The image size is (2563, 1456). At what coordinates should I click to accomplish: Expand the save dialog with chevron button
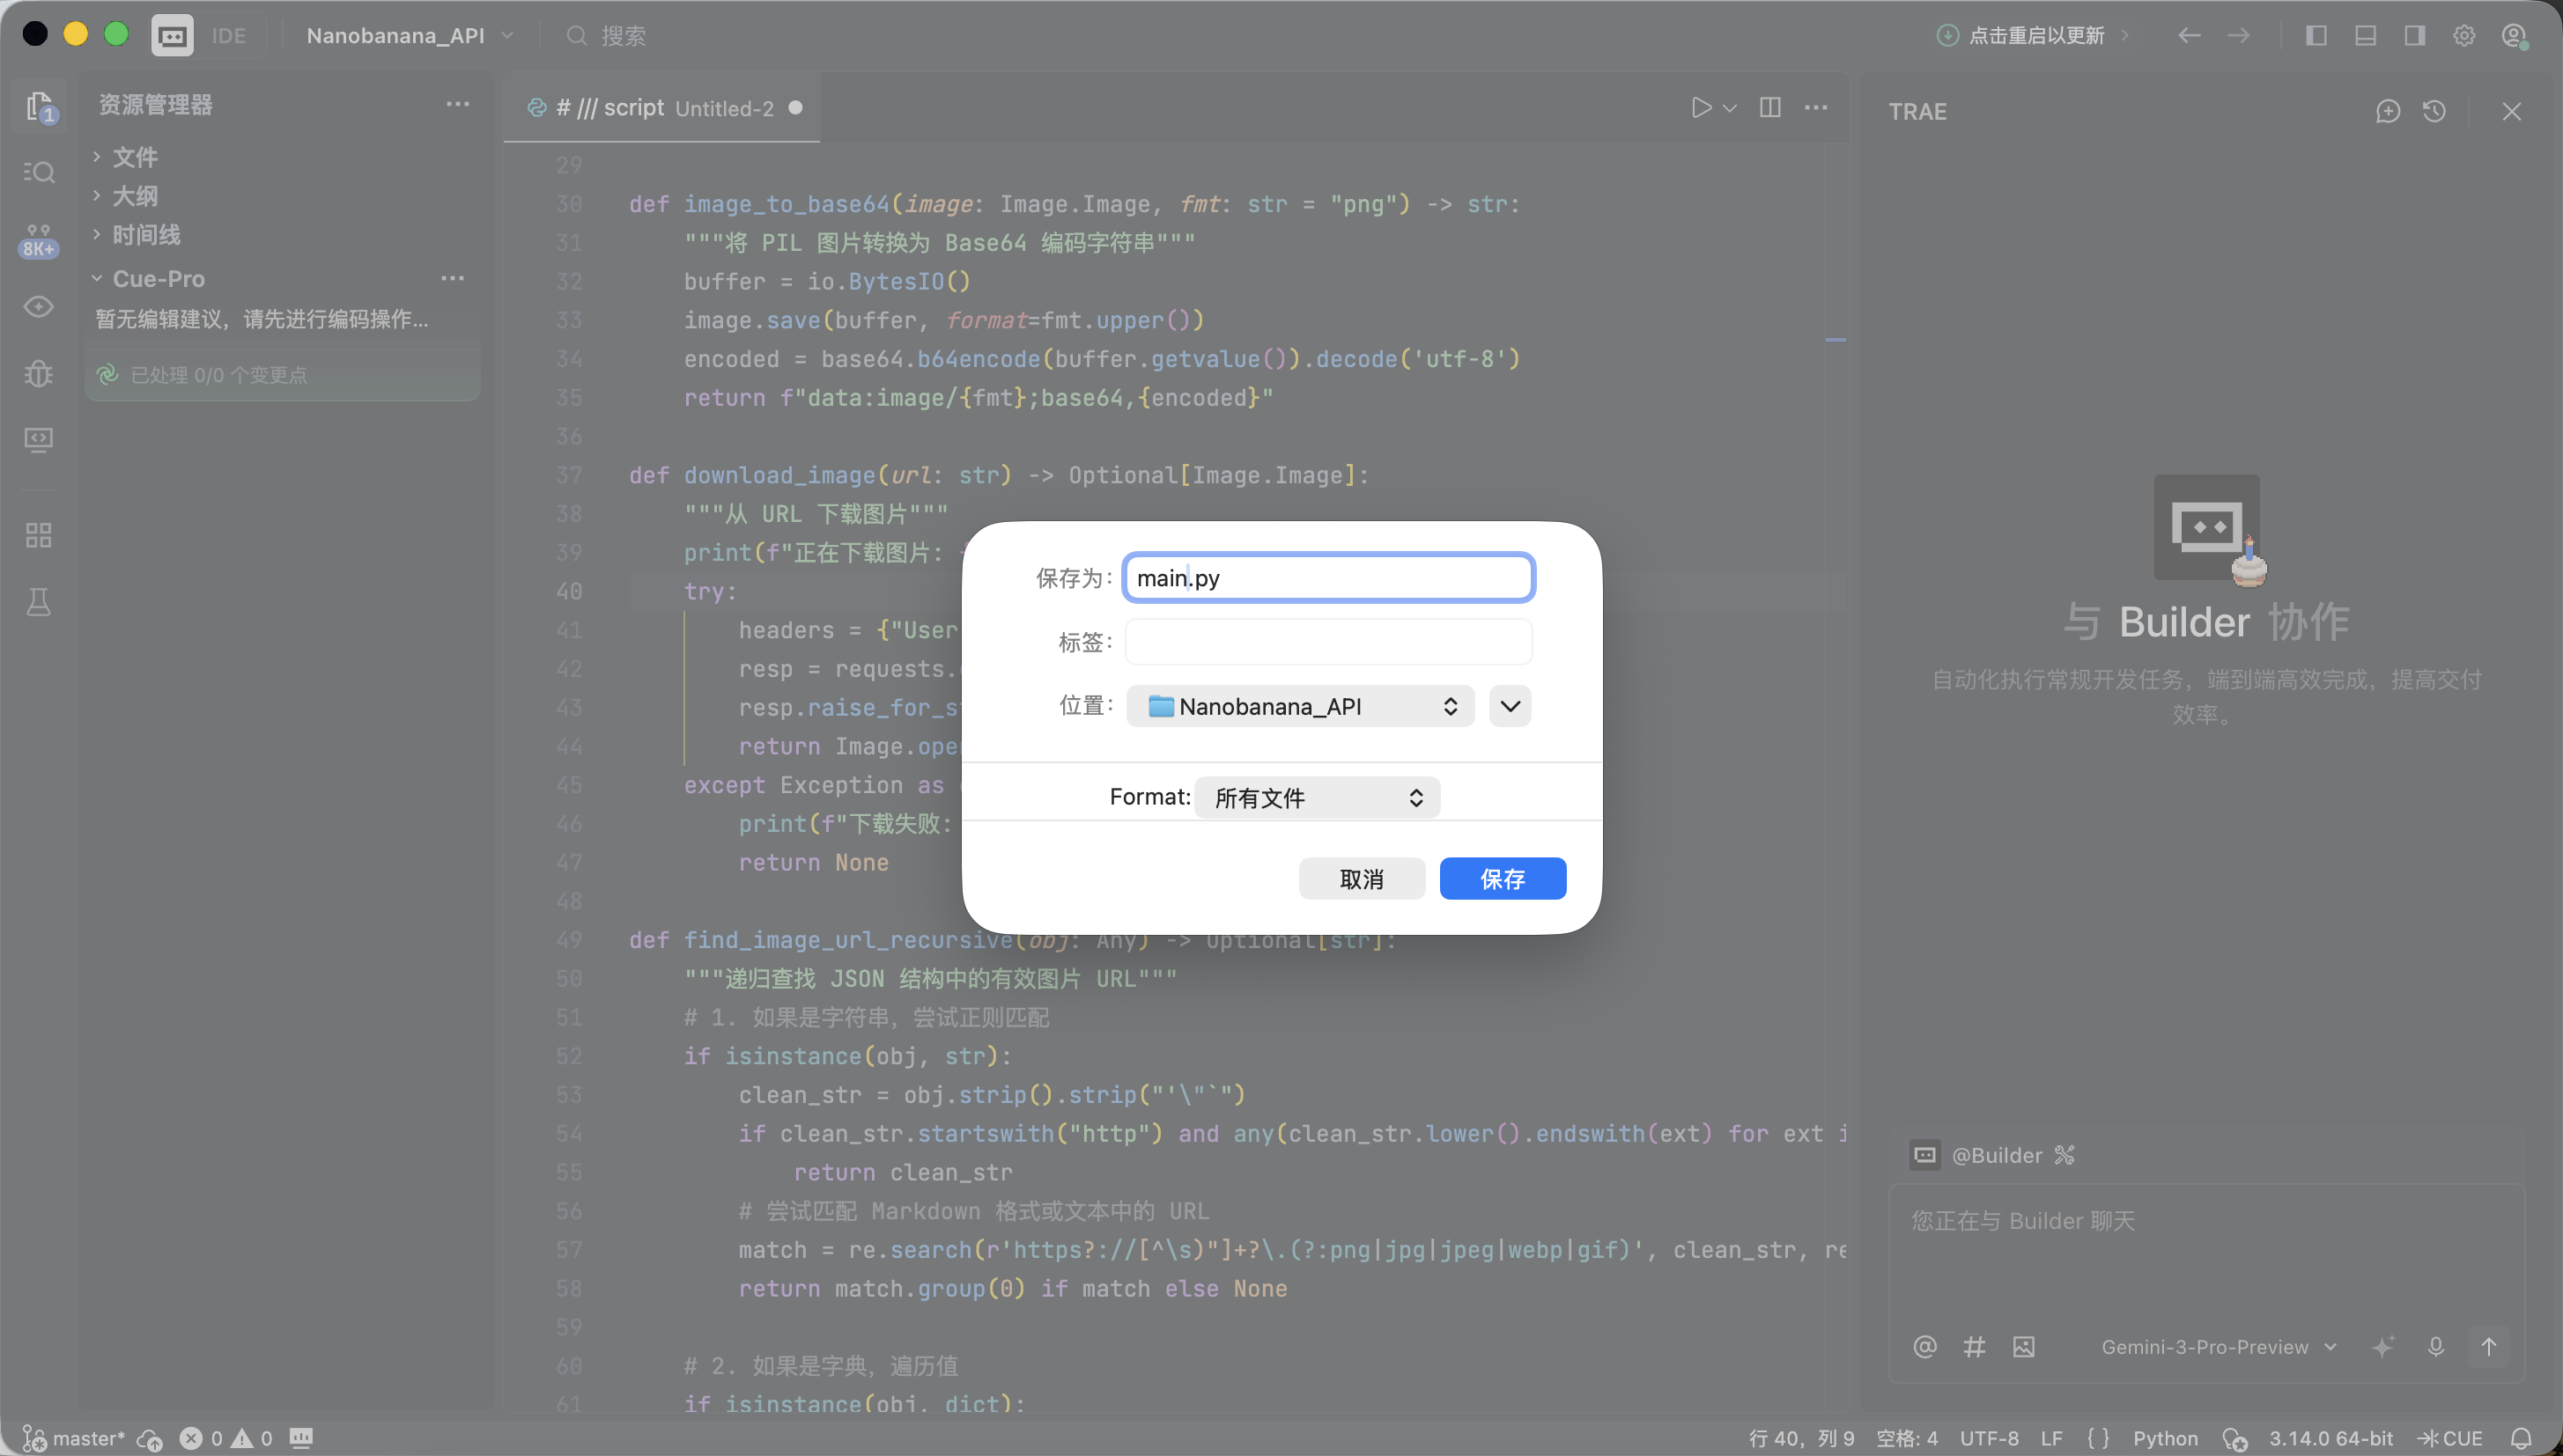pos(1510,706)
